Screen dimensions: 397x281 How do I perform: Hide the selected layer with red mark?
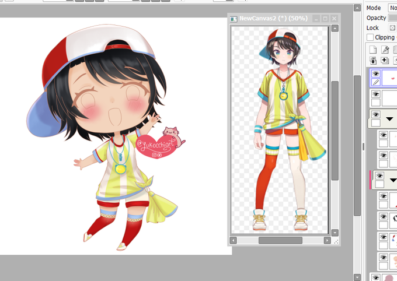(376, 73)
